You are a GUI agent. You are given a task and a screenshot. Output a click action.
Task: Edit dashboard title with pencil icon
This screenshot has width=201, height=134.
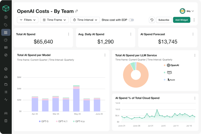coord(76,11)
